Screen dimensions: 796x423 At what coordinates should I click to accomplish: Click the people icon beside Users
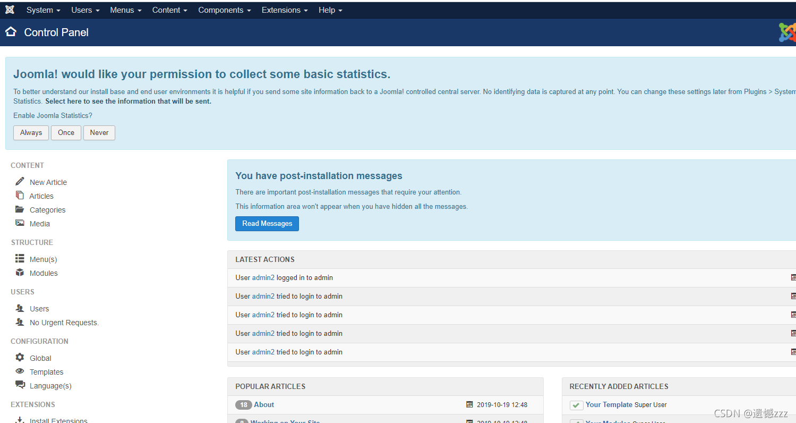(20, 308)
